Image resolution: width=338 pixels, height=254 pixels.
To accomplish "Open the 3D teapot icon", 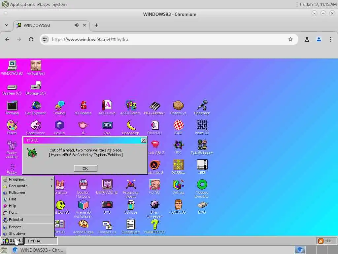I will (x=83, y=127).
